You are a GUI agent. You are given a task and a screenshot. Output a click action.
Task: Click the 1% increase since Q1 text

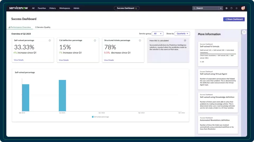click(x=70, y=53)
